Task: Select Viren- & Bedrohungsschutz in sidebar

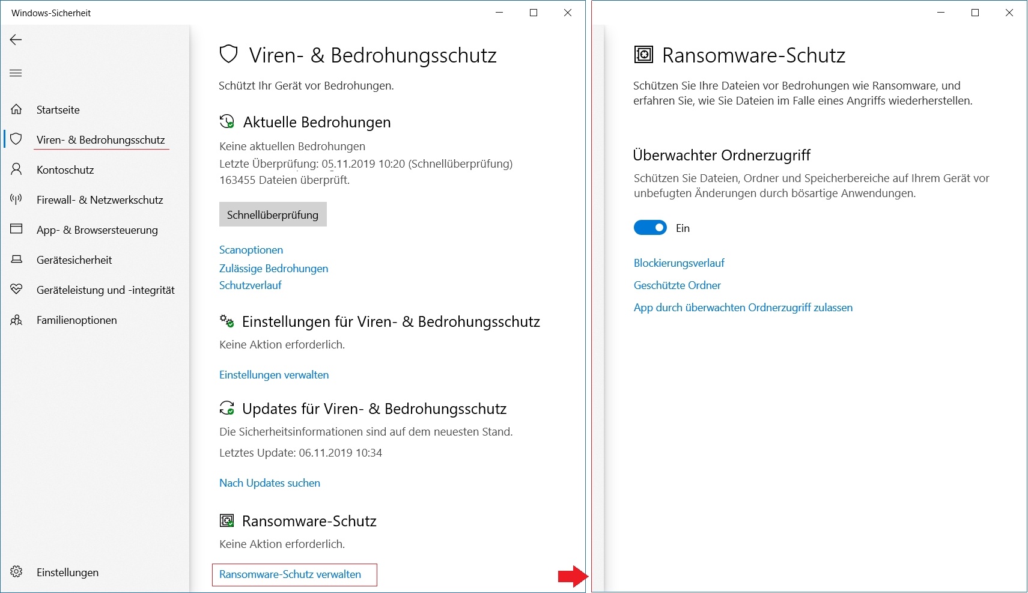Action: pos(100,140)
